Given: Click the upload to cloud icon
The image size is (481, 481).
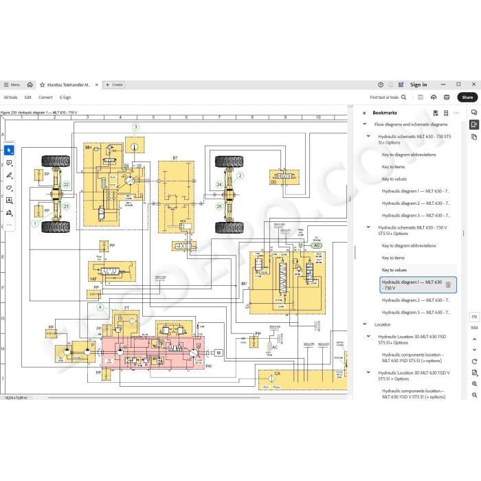Looking at the screenshot, I should pos(434,98).
